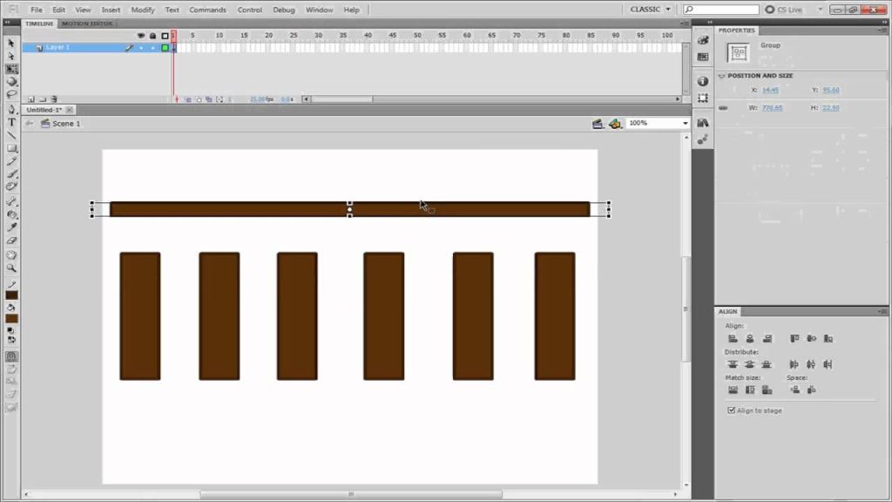
Task: Select the Free Transform tool
Action: pyautogui.click(x=11, y=69)
